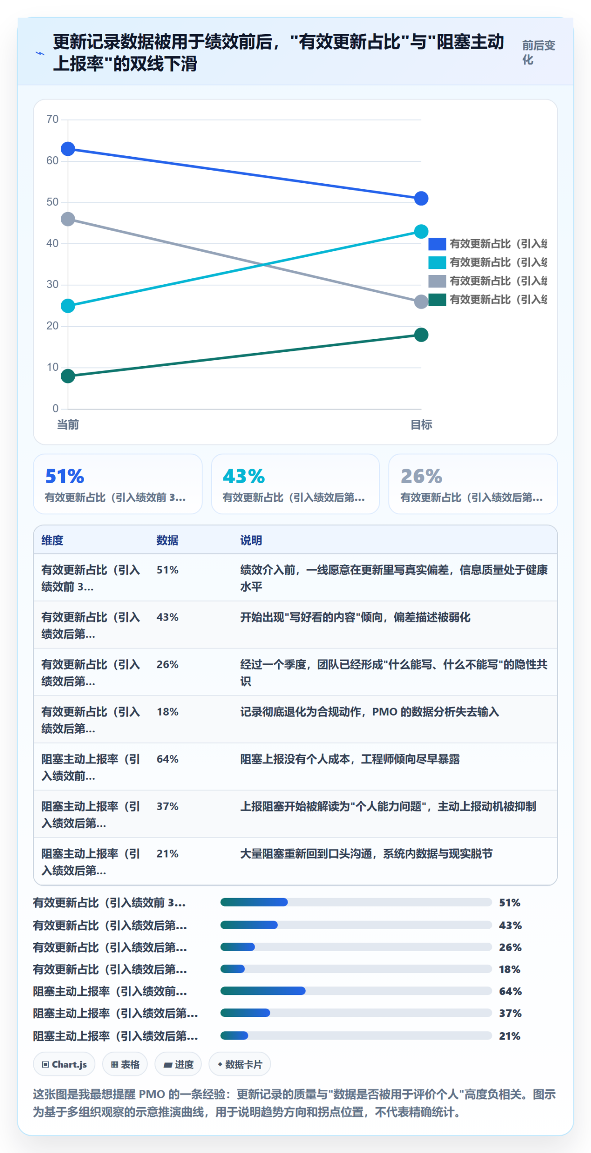
Task: Click the 当前 x-axis label
Action: [x=68, y=424]
